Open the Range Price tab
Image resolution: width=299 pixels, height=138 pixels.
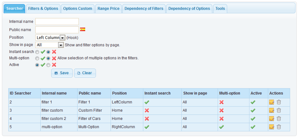(109, 9)
